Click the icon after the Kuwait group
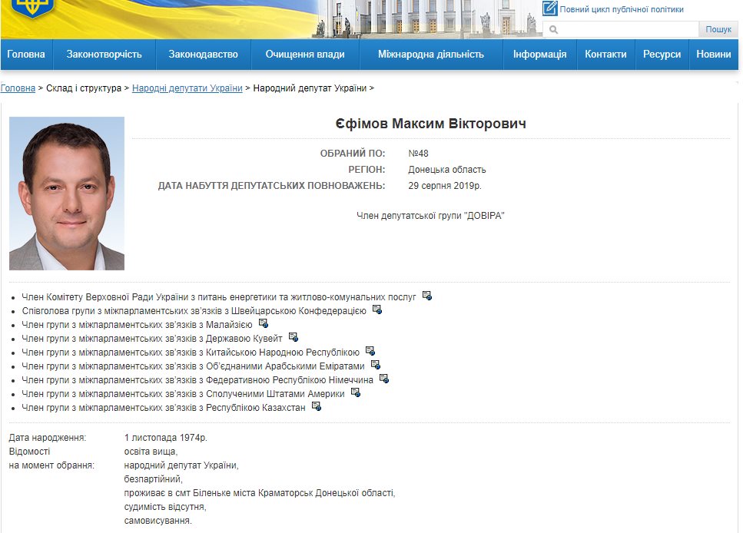The image size is (743, 533). (x=294, y=337)
